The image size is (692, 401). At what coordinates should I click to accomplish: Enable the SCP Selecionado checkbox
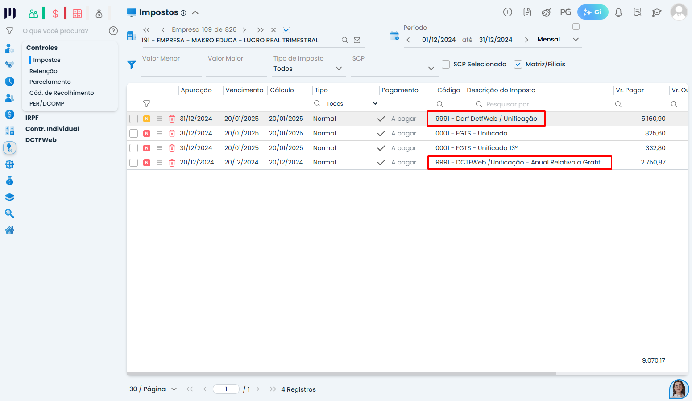coord(446,64)
